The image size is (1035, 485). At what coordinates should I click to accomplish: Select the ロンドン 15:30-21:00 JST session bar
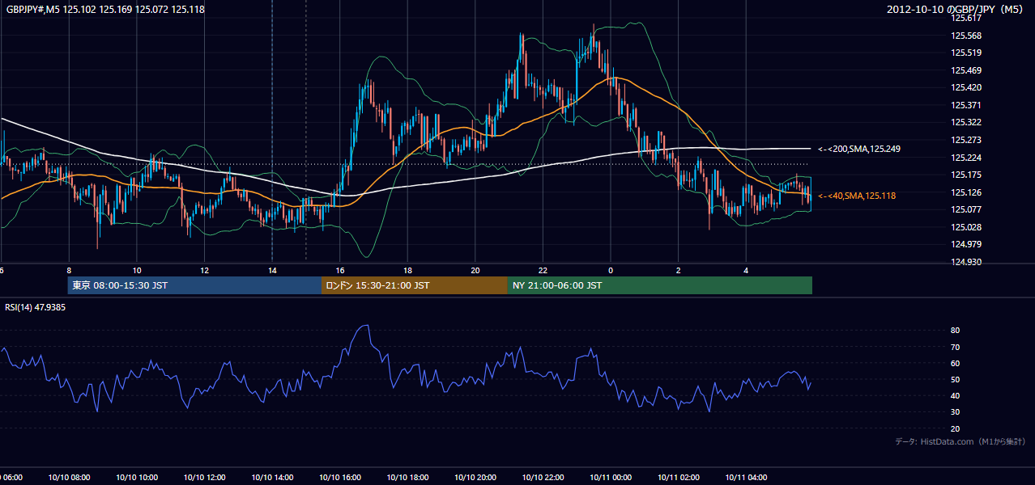415,285
